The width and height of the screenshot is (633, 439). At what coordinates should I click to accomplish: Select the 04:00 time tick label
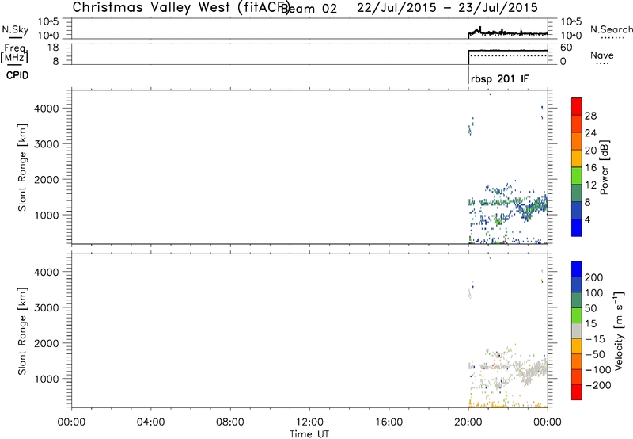(150, 422)
